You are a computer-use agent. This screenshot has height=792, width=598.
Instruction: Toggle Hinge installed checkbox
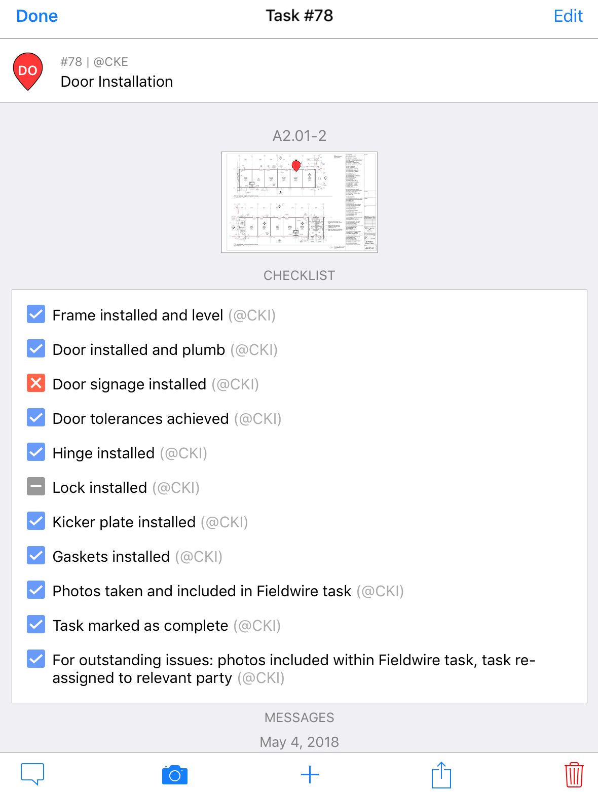click(x=36, y=452)
